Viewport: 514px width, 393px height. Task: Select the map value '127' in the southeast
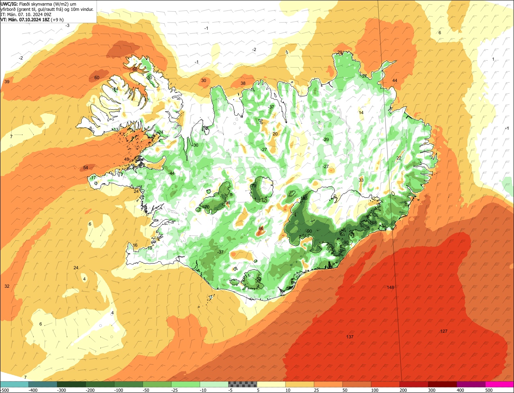(444, 331)
